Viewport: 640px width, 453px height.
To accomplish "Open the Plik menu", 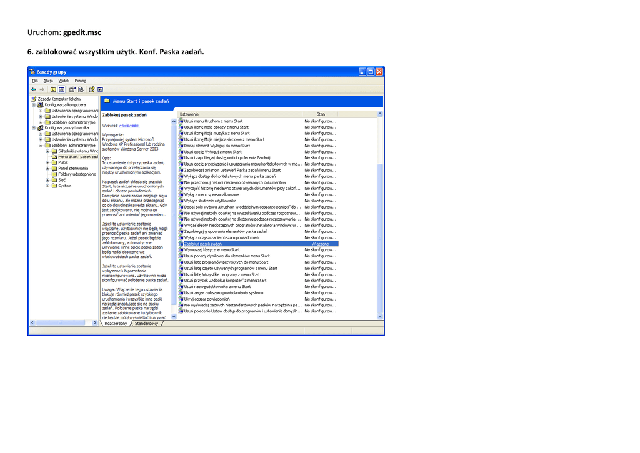I will [35, 81].
